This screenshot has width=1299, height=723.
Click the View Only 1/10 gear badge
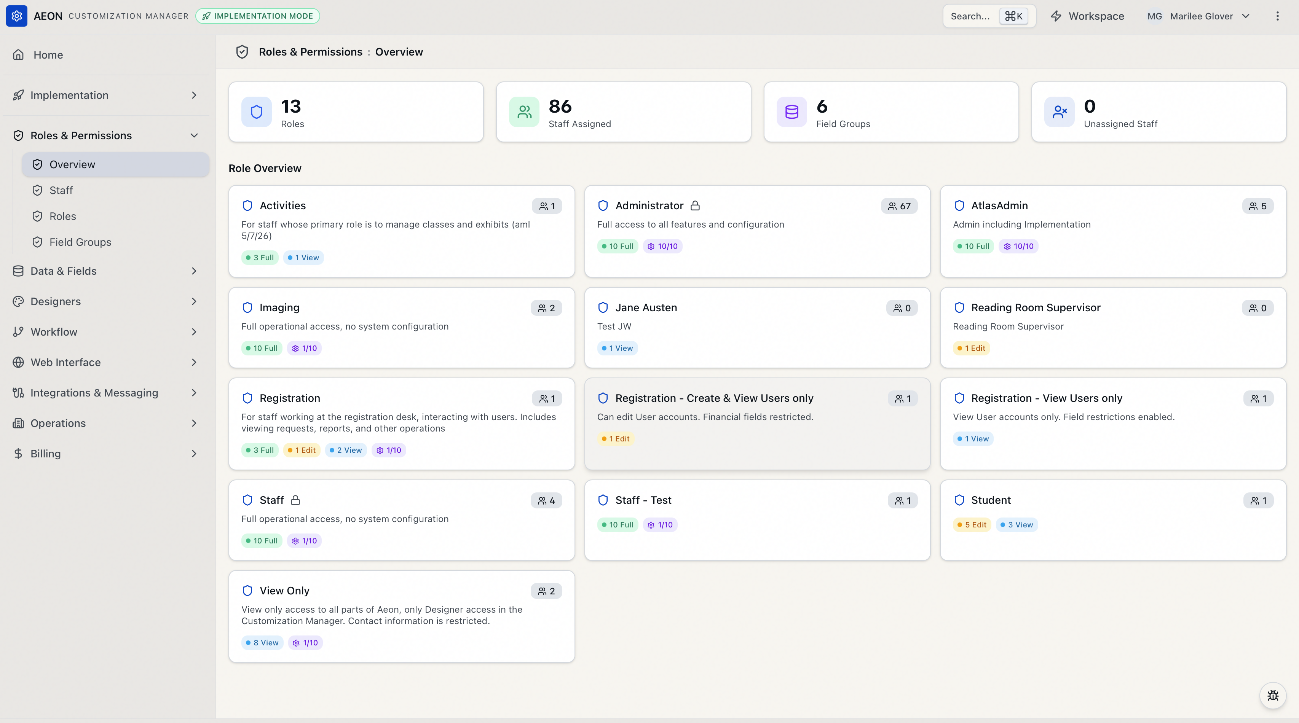coord(306,643)
